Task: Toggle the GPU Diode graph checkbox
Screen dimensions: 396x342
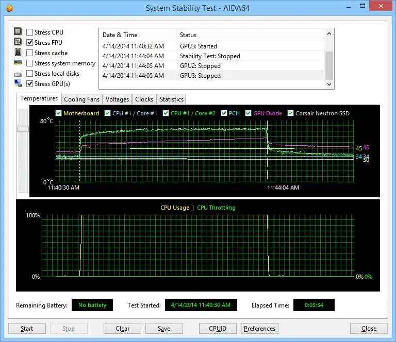Action: pyautogui.click(x=248, y=113)
